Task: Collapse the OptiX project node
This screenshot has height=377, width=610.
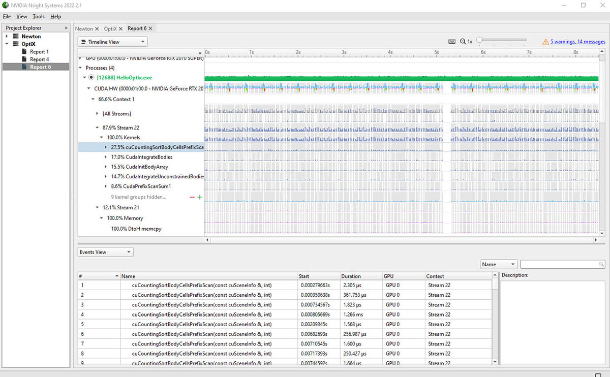Action: 7,44
